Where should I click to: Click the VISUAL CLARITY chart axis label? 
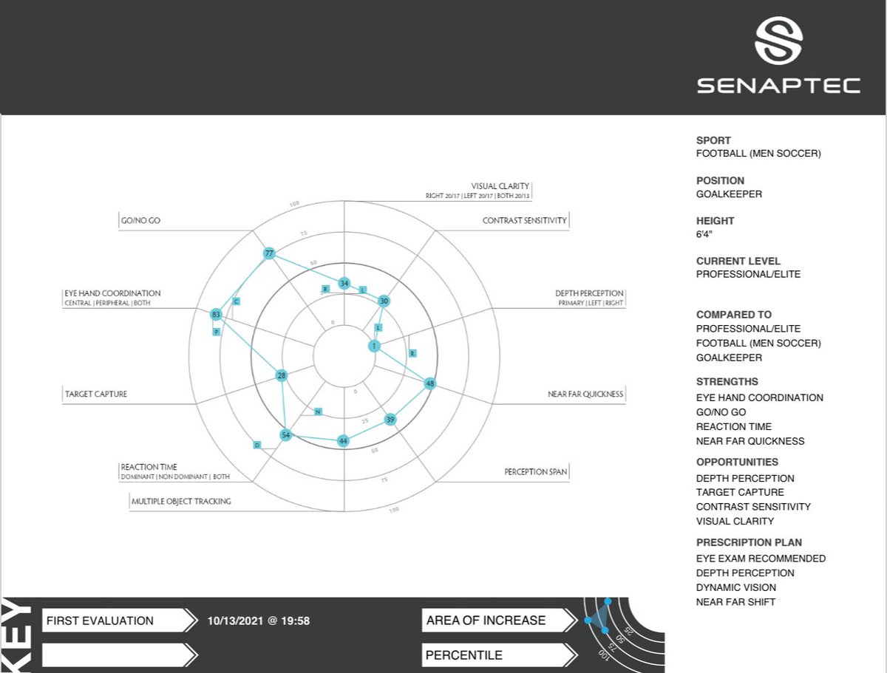[x=500, y=186]
